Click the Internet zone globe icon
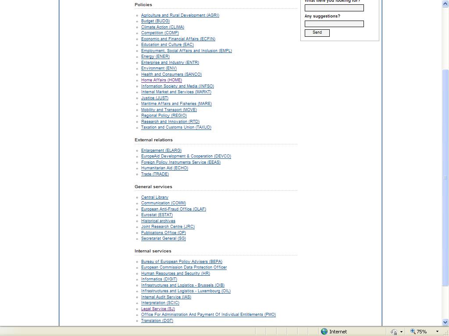 tap(324, 332)
